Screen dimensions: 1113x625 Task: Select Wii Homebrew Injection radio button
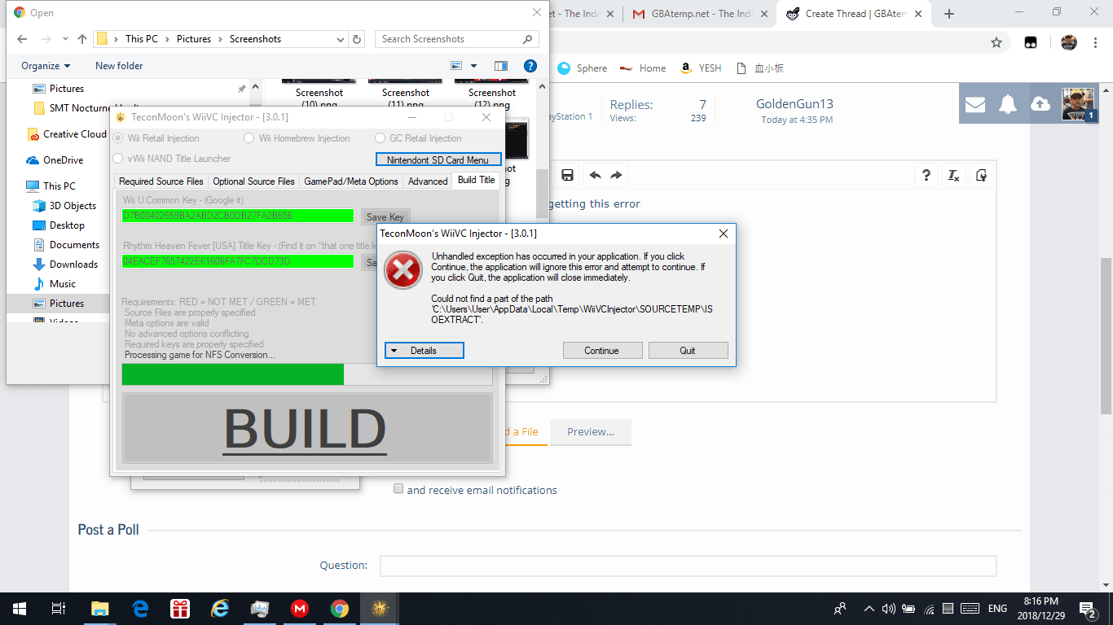[x=250, y=138]
